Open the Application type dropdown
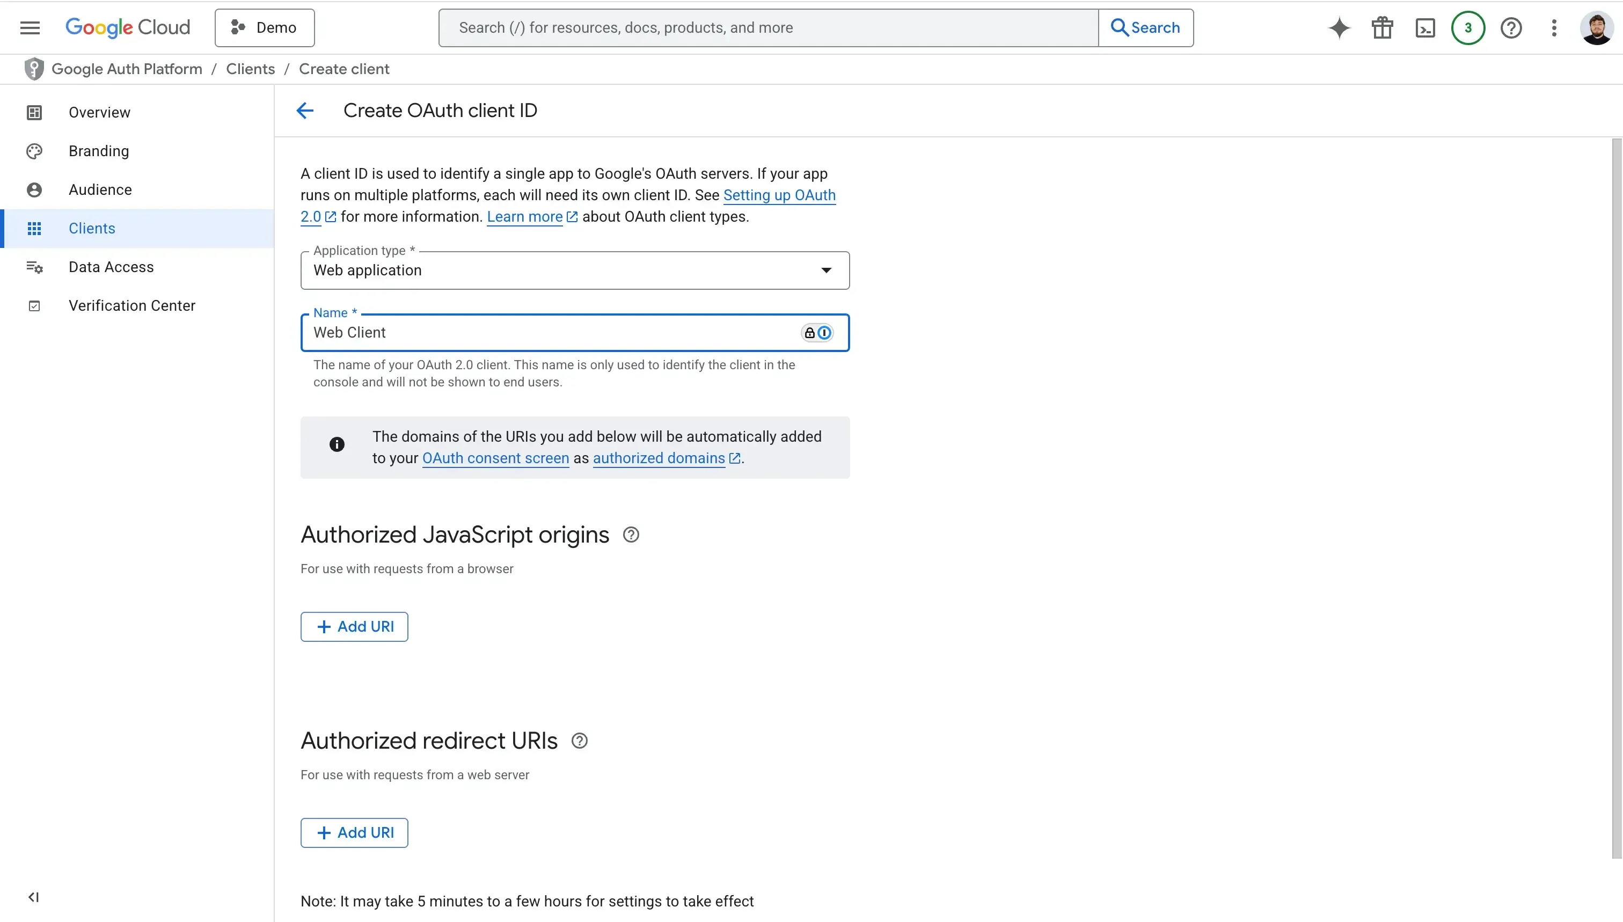The height and width of the screenshot is (922, 1623). point(826,270)
